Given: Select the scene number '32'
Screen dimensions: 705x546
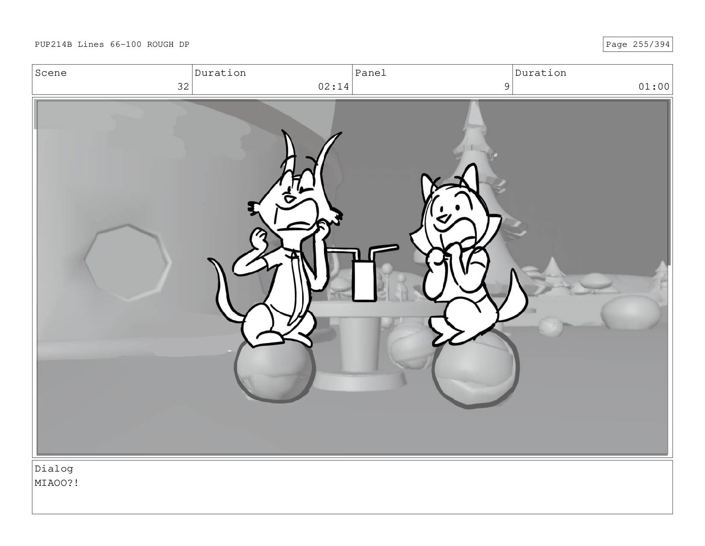Looking at the screenshot, I should point(183,86).
